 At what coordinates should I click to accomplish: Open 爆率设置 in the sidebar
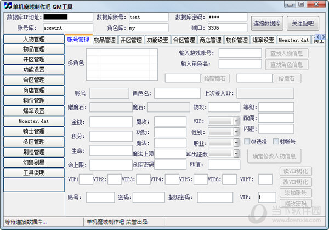point(34,111)
